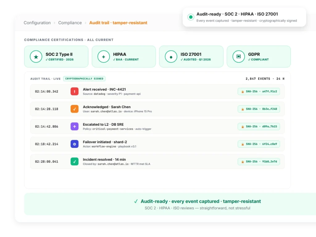Screen dimensions: 316x237
Task: Click the SHA-256 a47f…91c2 hash badge
Action: 259,91
